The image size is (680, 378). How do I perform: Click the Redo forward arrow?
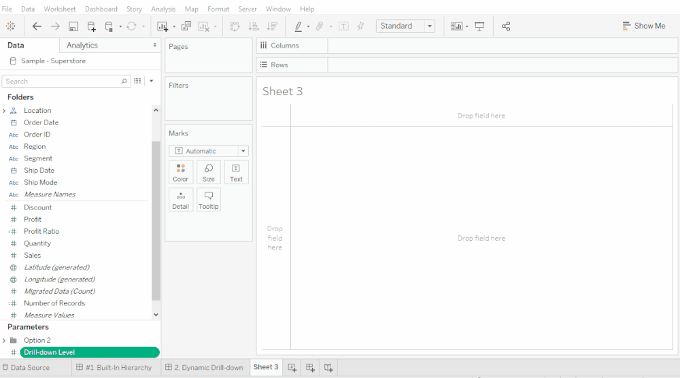click(x=55, y=27)
